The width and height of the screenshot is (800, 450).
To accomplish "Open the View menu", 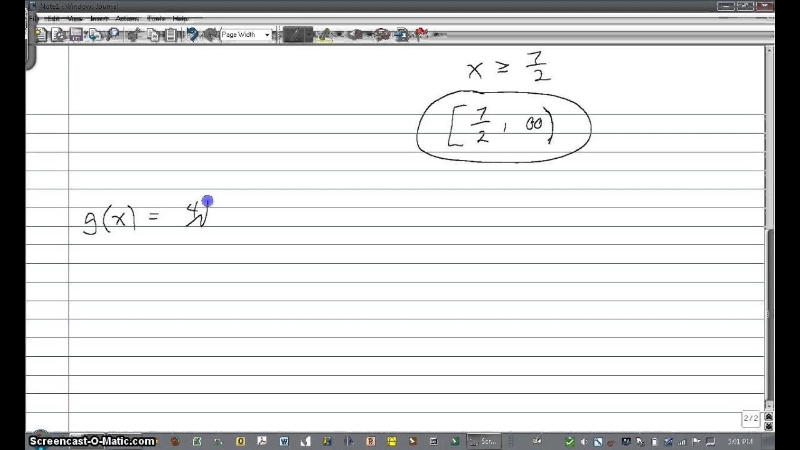I will (x=76, y=19).
